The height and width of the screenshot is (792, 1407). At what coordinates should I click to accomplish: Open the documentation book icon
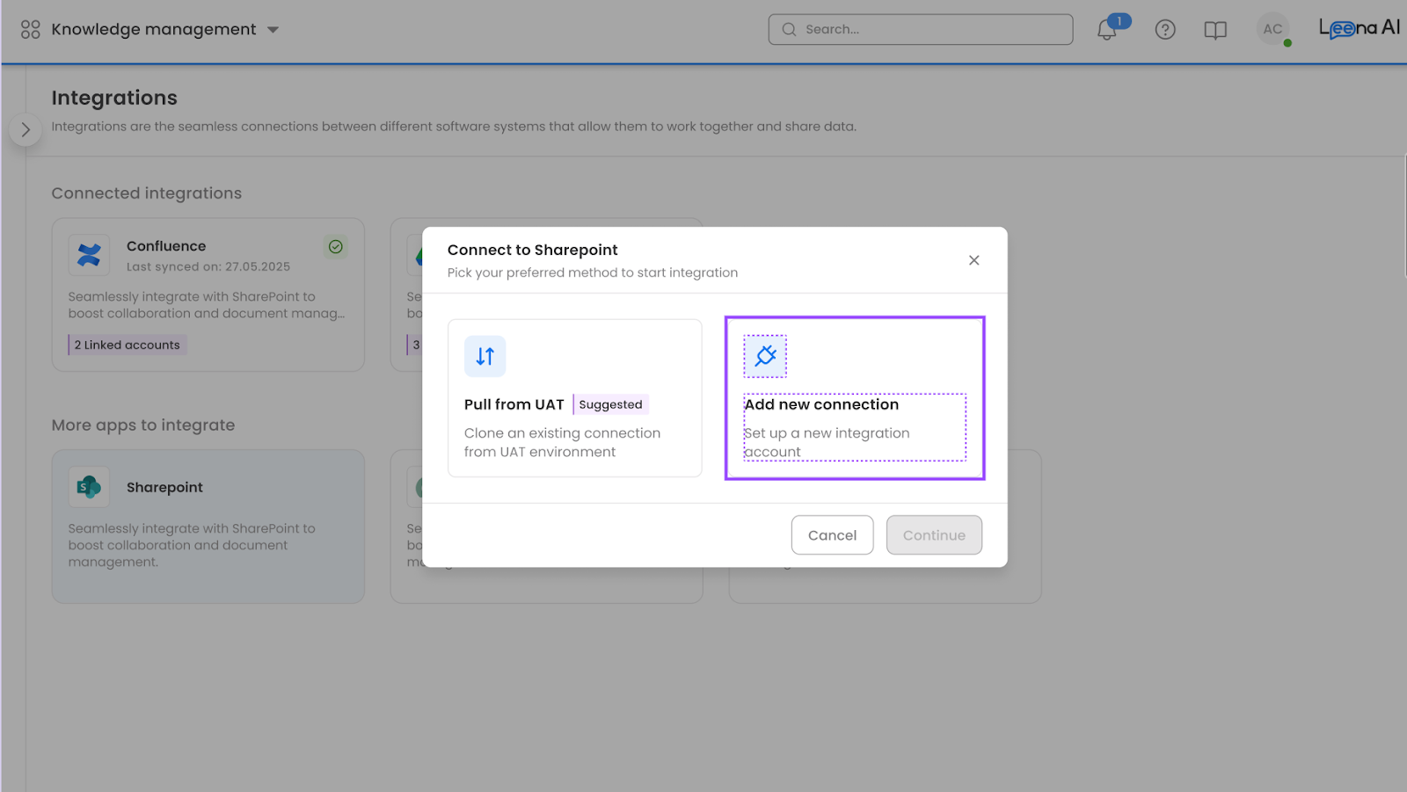click(1215, 31)
